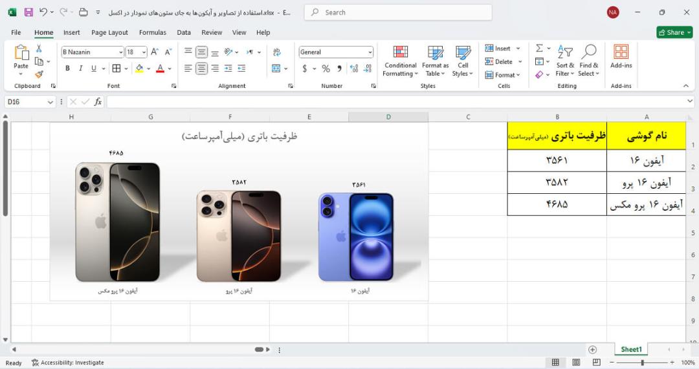The height and width of the screenshot is (369, 699).
Task: Toggle Italic formatting
Action: (x=81, y=68)
